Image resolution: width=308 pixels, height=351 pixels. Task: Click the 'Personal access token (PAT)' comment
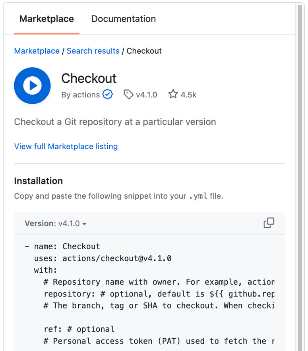(159, 341)
